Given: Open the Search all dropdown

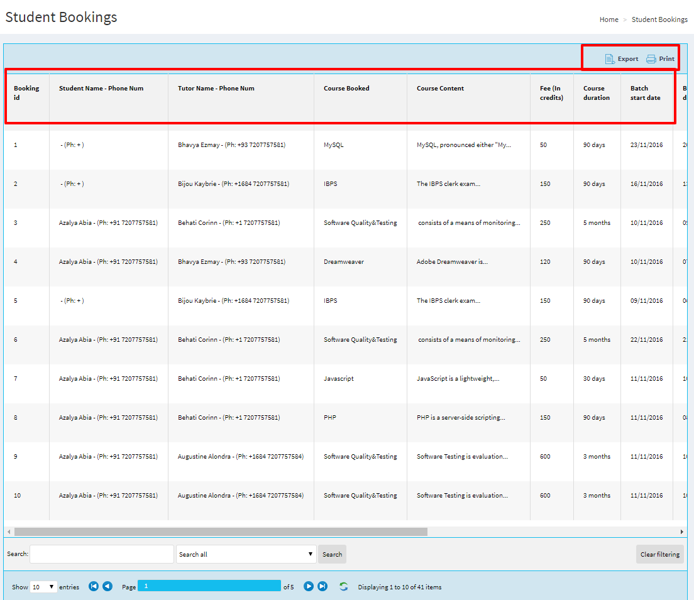Looking at the screenshot, I should click(x=246, y=554).
